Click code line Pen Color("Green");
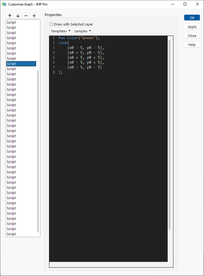Viewport: 204px width, 276px height. point(79,38)
